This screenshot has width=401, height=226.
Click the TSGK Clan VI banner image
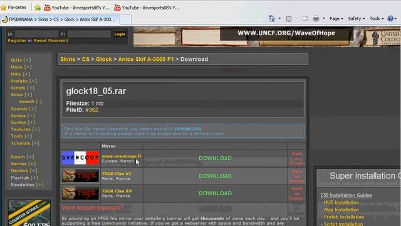pos(80,176)
